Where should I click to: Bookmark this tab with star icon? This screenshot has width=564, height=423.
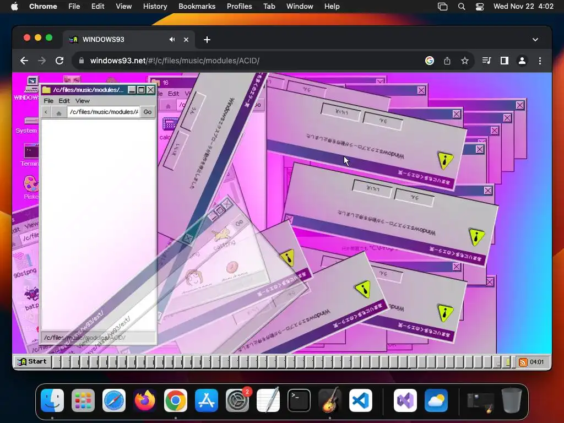click(x=465, y=61)
